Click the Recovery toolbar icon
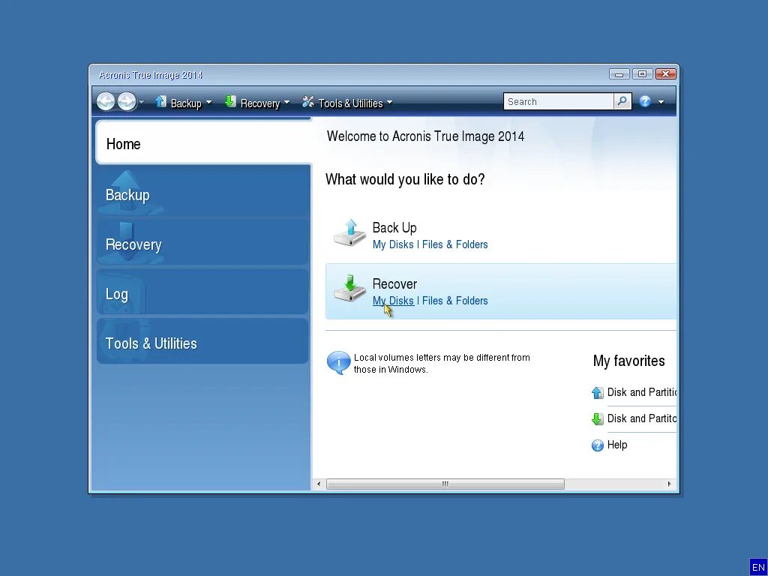The image size is (768, 576). [x=230, y=101]
